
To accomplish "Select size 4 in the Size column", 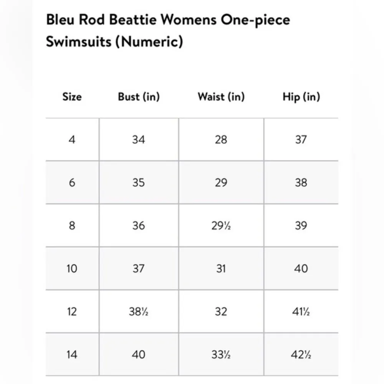I will point(72,139).
